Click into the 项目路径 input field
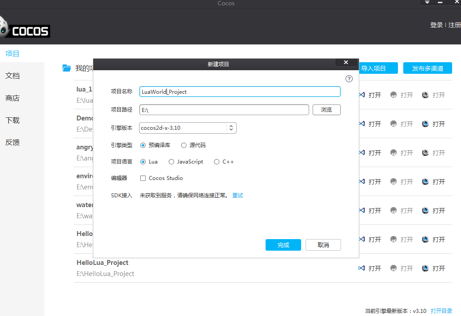The height and width of the screenshot is (316, 461). (x=224, y=110)
